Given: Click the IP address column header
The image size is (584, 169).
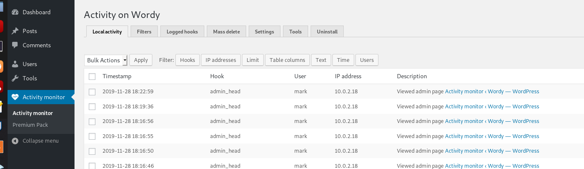Looking at the screenshot, I should 348,76.
